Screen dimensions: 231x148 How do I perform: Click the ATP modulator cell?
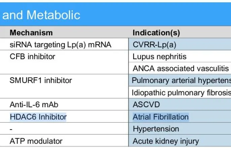point(36,141)
